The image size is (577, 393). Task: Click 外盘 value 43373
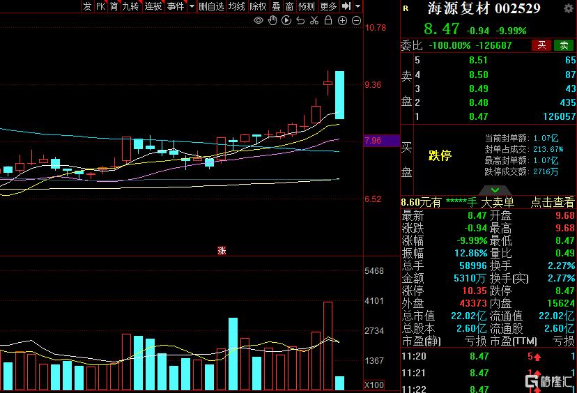tap(473, 303)
